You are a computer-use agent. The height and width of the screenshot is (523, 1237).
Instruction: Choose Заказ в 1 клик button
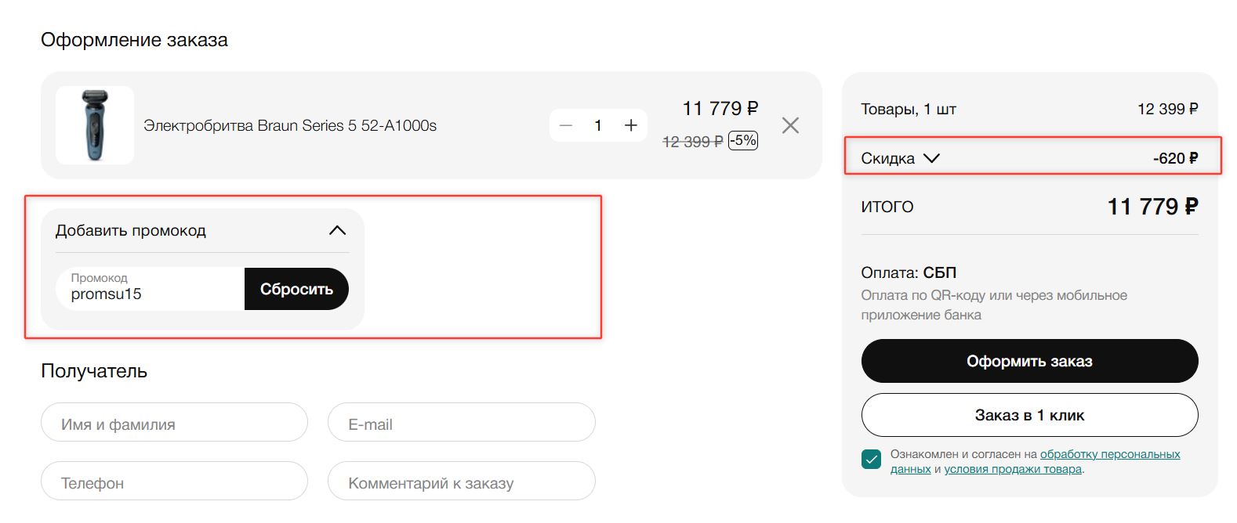click(1029, 415)
